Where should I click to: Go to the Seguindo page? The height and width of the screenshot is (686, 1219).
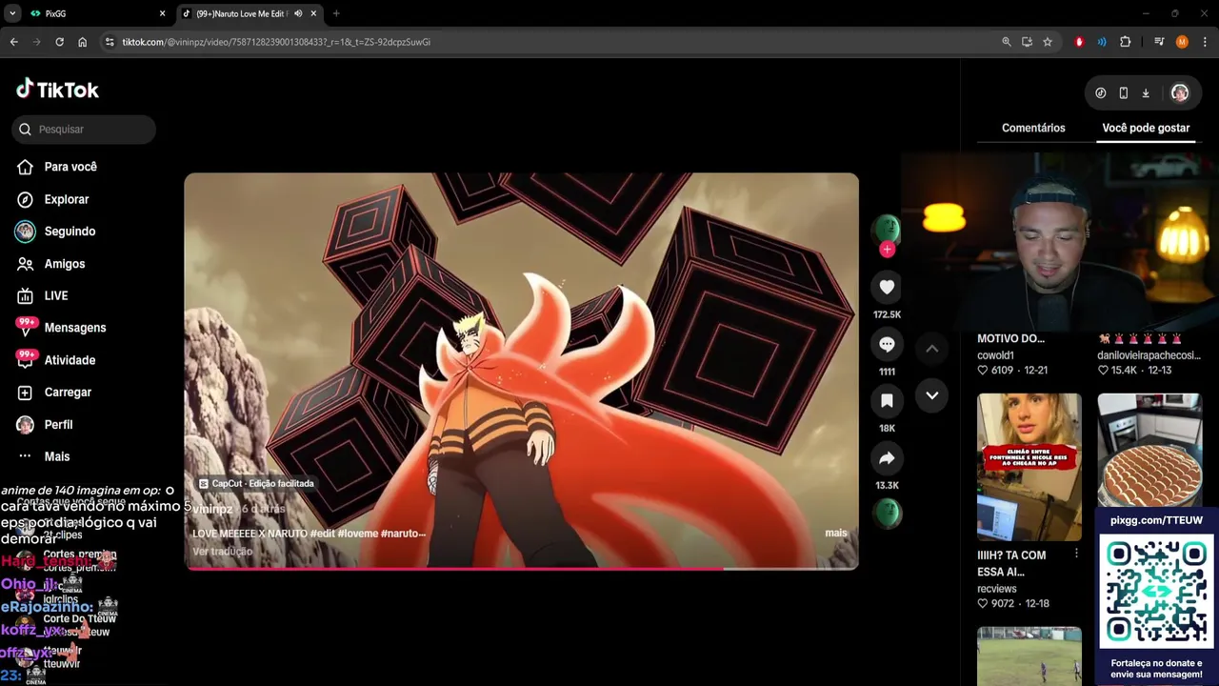coord(56,232)
